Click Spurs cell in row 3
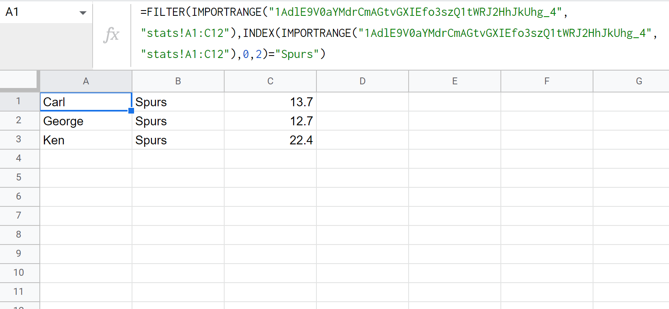 coord(178,140)
